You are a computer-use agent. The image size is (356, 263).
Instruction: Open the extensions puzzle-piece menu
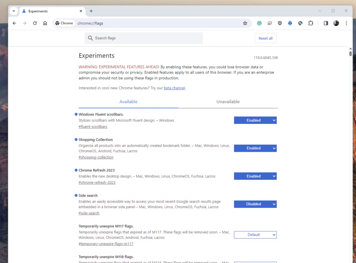click(x=311, y=23)
